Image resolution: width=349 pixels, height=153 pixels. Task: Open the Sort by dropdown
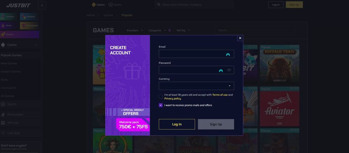(x=183, y=30)
